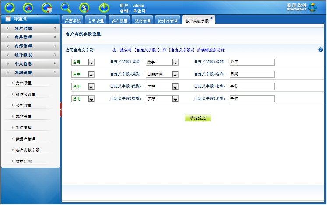Click the 确定提交 button
The height and width of the screenshot is (205, 327).
pos(198,118)
